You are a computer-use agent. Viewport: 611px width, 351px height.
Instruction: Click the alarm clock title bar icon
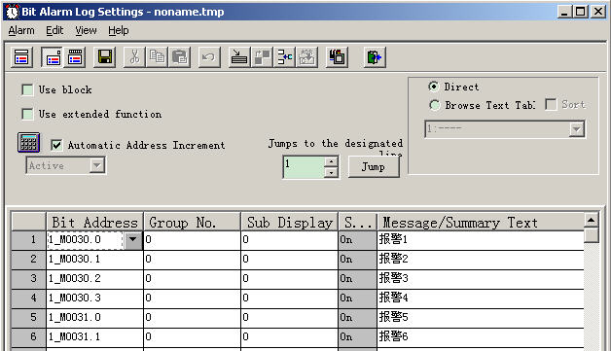tap(12, 12)
